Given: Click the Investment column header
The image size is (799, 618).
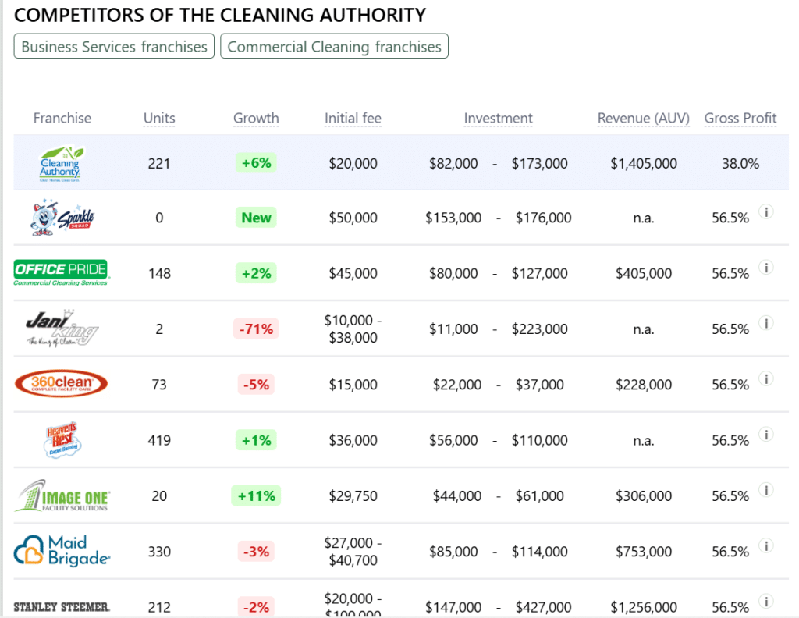Looking at the screenshot, I should pyautogui.click(x=498, y=118).
